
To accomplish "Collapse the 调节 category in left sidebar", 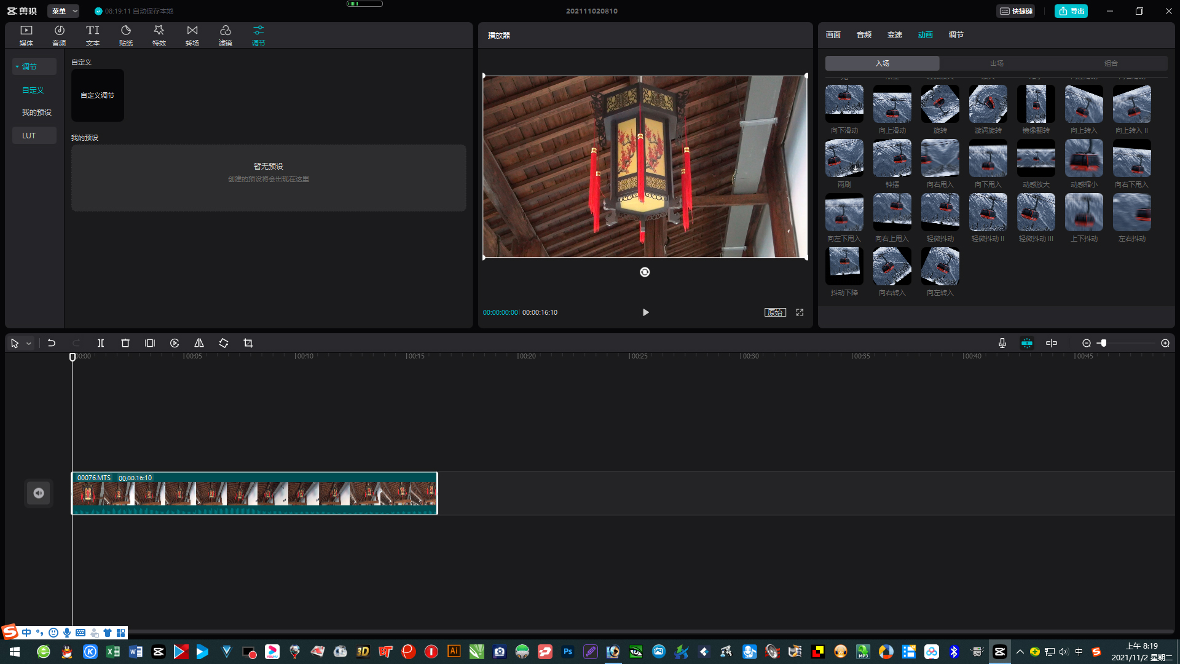I will 34,66.
